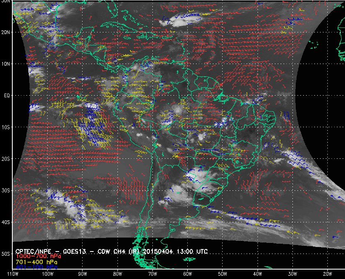Click the 10S latitude label
Screen dimensions: 345x279
click(5, 127)
